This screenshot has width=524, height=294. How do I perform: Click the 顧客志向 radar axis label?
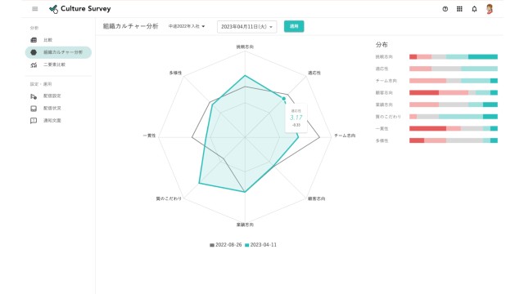(317, 198)
